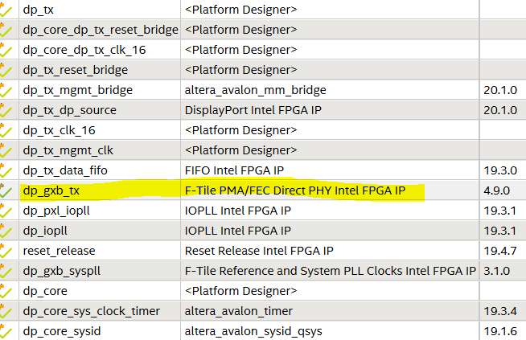Click the status icon next to dp_core_sysid
This screenshot has width=526, height=340.
click(x=6, y=330)
